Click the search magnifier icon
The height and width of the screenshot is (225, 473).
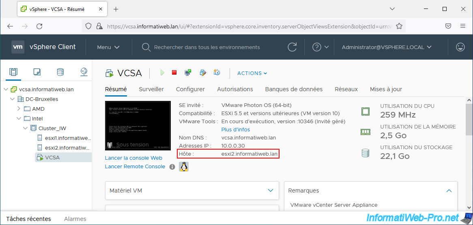pos(146,47)
